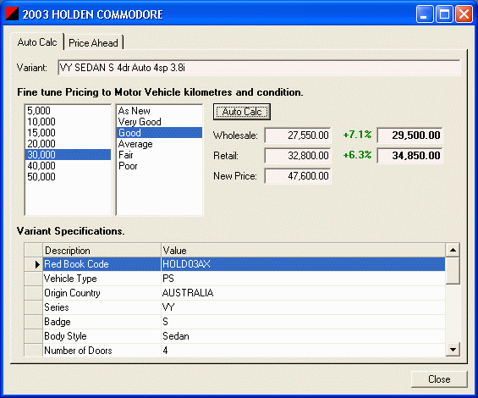Choose the Very Good condition
478x398 pixels.
click(159, 121)
